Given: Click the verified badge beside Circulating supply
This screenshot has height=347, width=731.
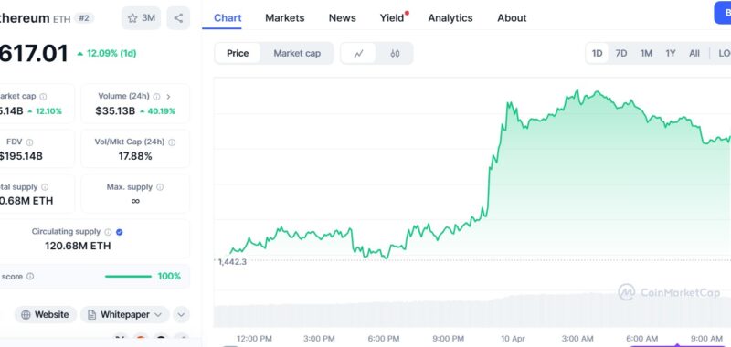Looking at the screenshot, I should pos(120,232).
